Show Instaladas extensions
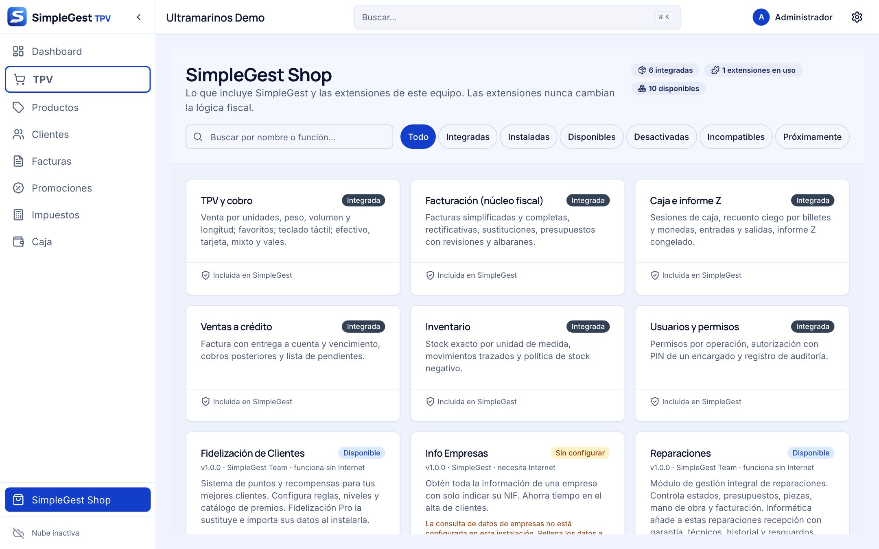The width and height of the screenshot is (879, 549). click(x=529, y=137)
